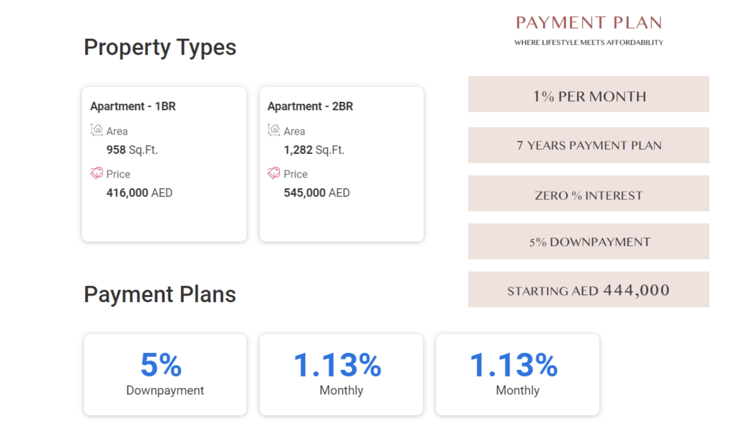Click the Property Types heading
The width and height of the screenshot is (754, 434).
coord(160,47)
